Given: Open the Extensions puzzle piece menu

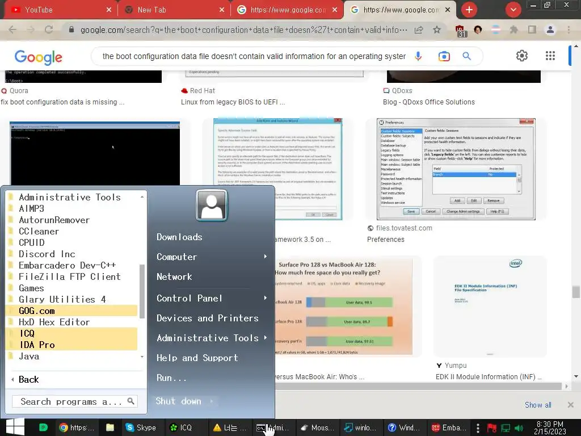Looking at the screenshot, I should [x=513, y=30].
